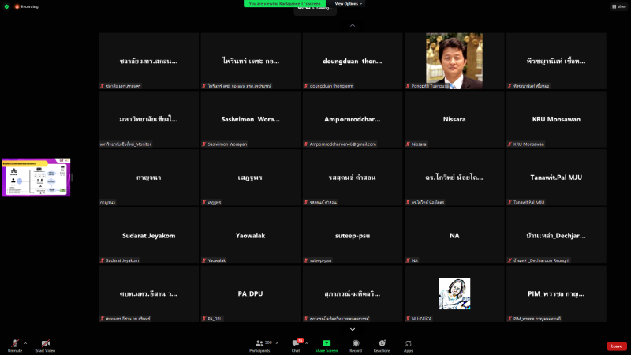Click the red Leave button

tap(617, 346)
